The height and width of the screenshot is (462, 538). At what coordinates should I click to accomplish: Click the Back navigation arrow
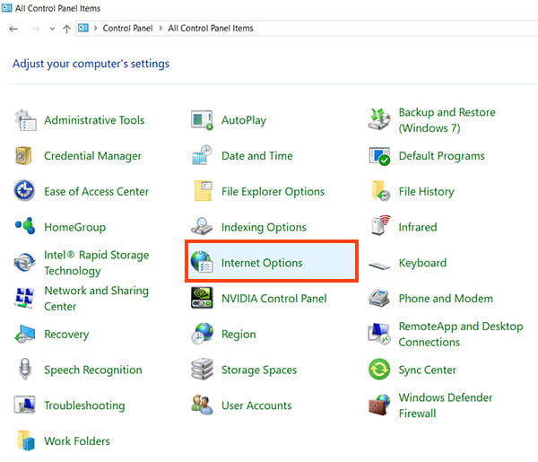coord(13,29)
